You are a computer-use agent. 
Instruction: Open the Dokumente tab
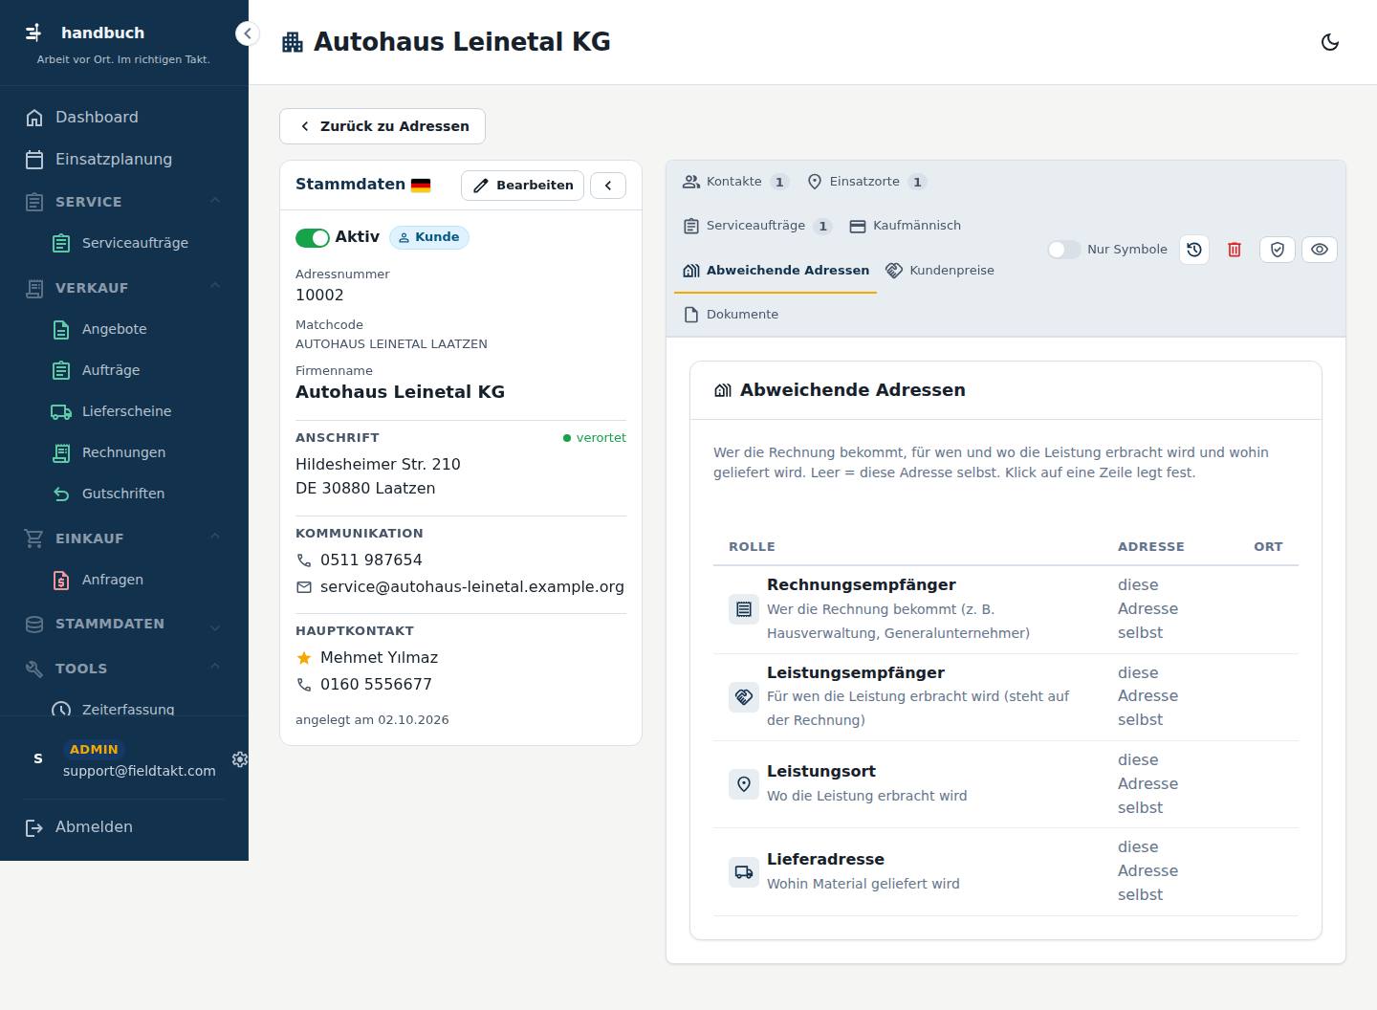[731, 315]
